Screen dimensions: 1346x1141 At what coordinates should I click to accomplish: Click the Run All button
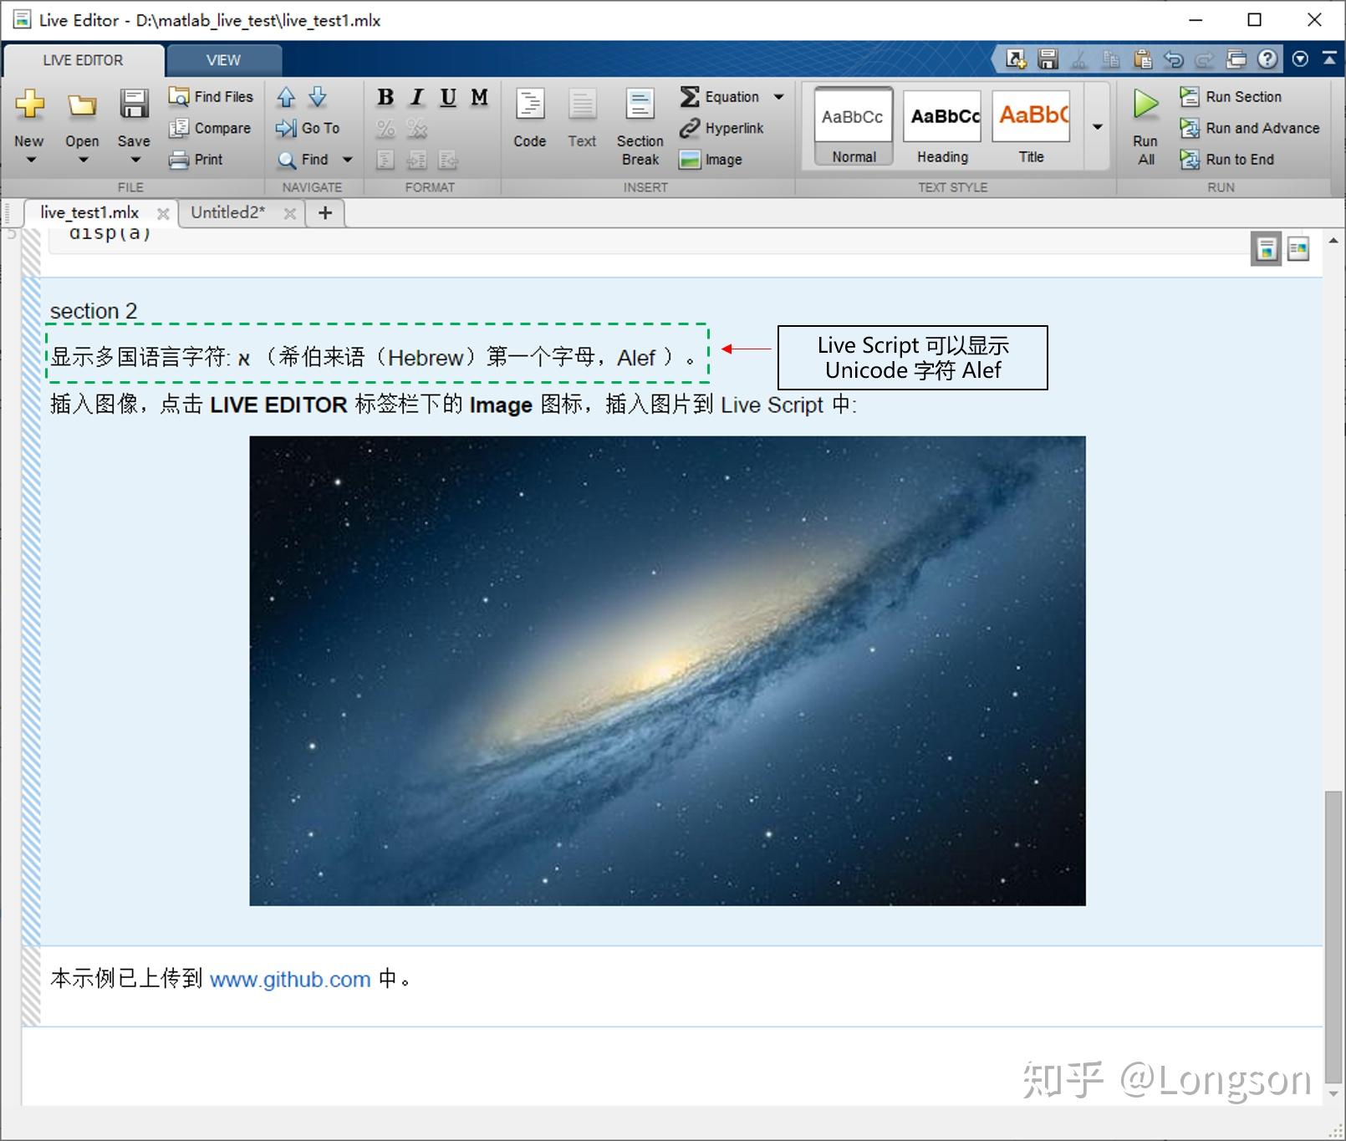coord(1144,125)
